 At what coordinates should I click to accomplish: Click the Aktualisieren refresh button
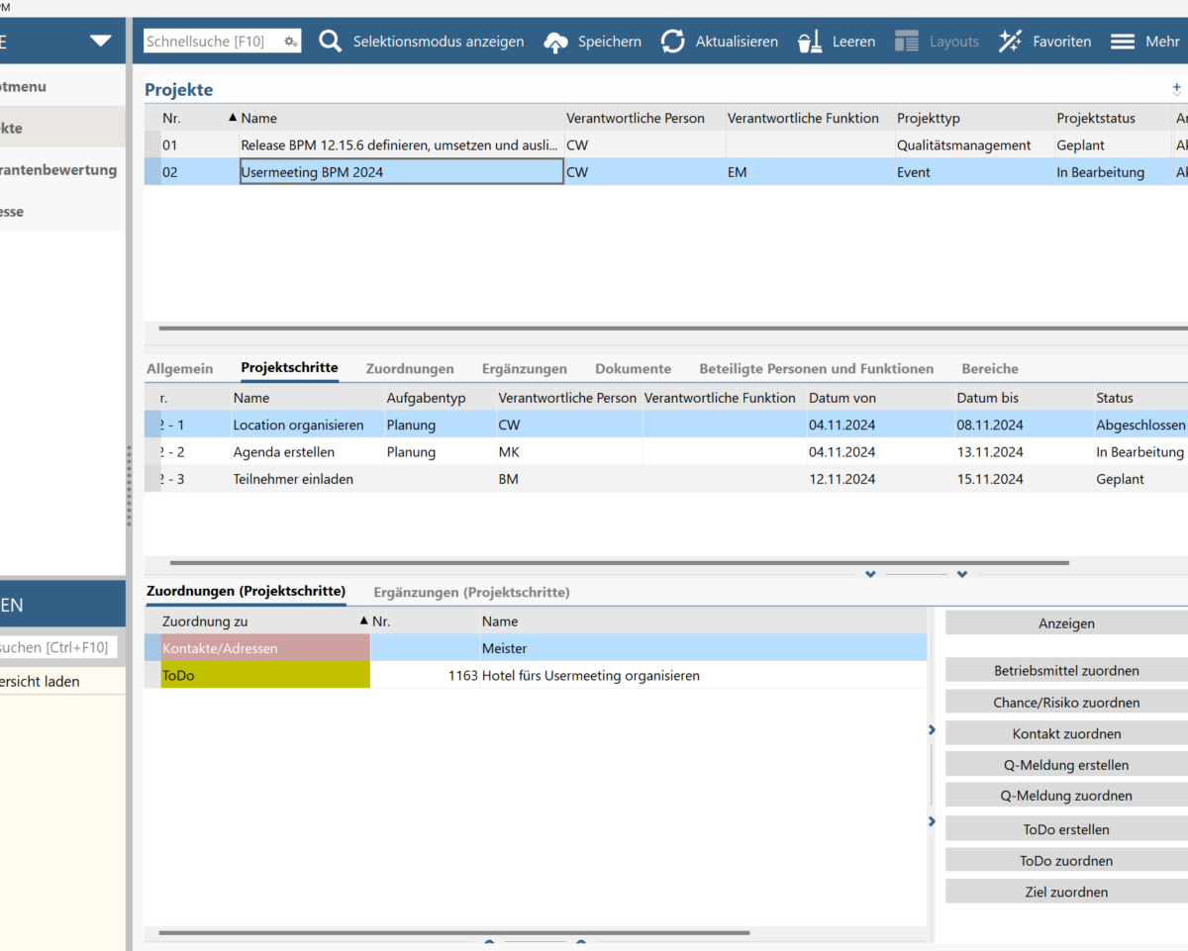(719, 42)
